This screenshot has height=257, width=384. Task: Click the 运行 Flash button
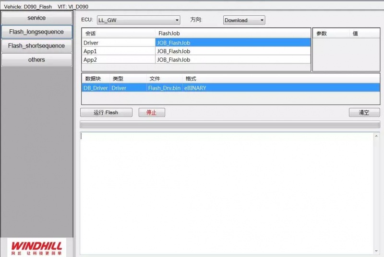click(x=106, y=112)
